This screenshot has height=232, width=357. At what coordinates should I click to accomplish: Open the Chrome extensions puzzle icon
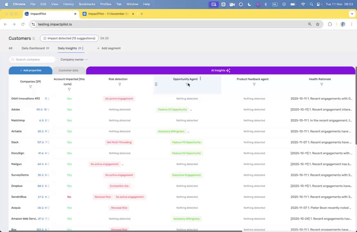pyautogui.click(x=330, y=24)
